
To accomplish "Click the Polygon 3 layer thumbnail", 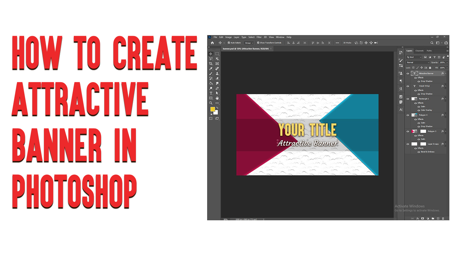I will coord(414,131).
